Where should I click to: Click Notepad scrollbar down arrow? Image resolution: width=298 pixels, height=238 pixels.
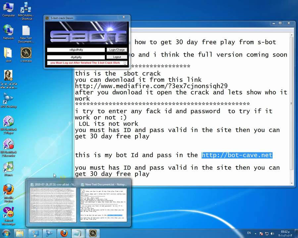292,183
